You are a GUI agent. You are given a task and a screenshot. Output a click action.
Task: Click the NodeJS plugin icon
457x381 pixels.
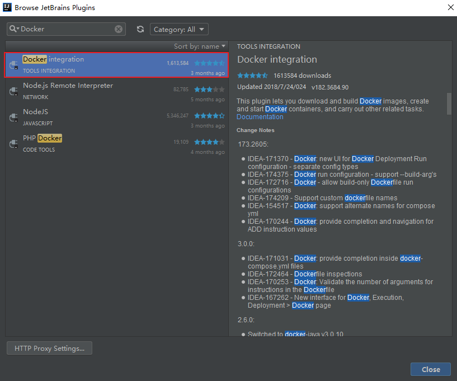tap(13, 117)
